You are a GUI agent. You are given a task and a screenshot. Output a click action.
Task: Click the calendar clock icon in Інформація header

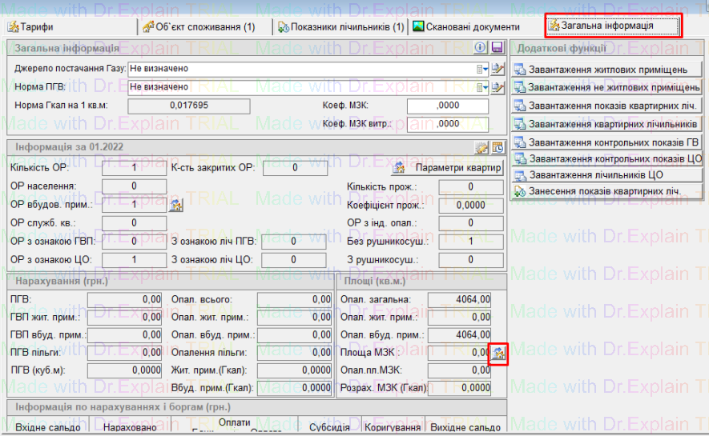click(498, 147)
